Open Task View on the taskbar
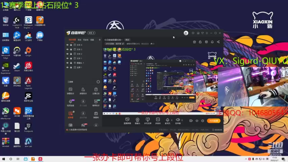Image resolution: width=288 pixels, height=162 pixels. (x=18, y=159)
